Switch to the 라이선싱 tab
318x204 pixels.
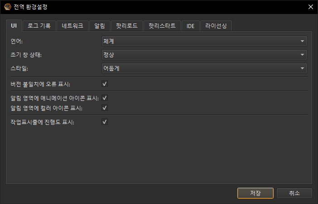tap(216, 26)
